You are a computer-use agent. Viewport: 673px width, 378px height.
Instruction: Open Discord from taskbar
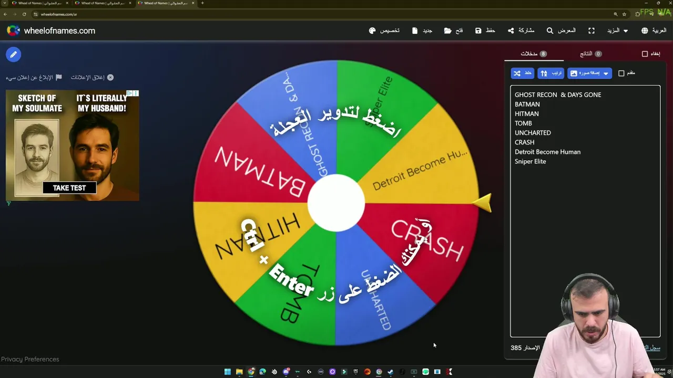286,372
